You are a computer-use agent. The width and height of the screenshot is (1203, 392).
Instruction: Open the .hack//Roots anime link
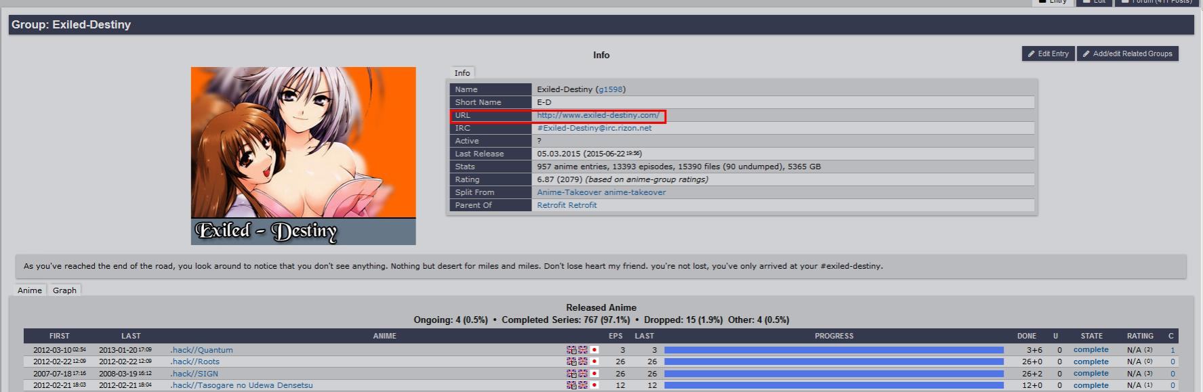tap(195, 362)
